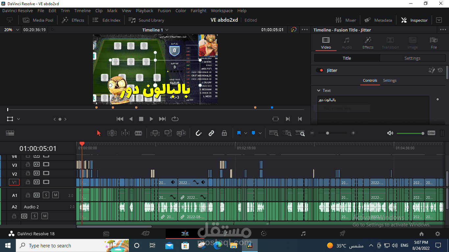Toggle the Jitter enable switch

click(319, 70)
